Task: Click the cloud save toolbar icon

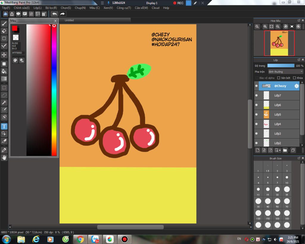Action: [x=5, y=14]
